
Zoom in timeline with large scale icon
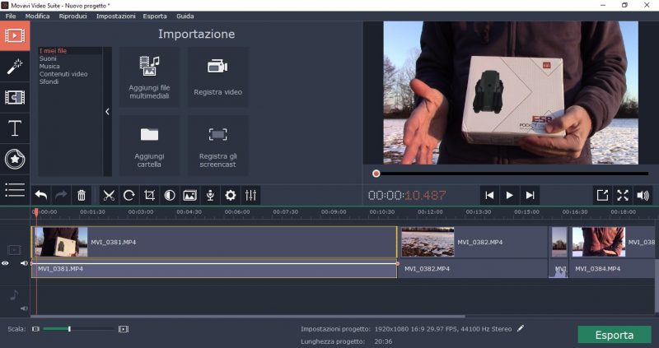pos(123,329)
